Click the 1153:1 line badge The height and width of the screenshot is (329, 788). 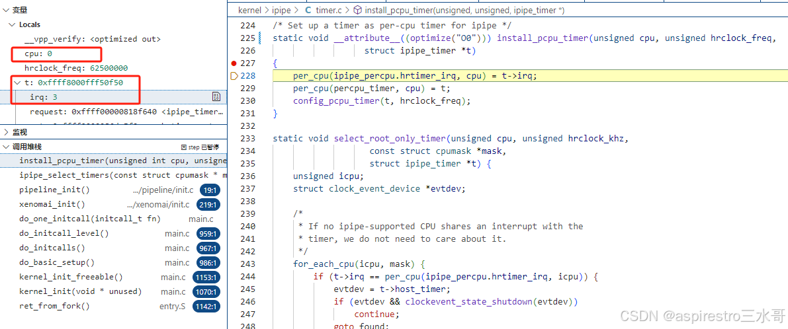[x=205, y=277]
